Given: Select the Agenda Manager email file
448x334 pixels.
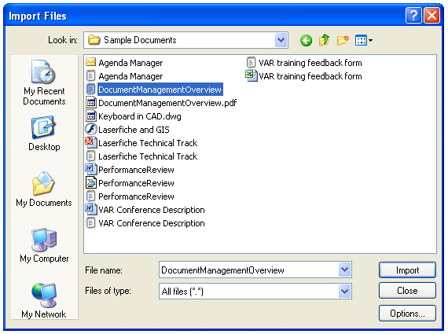Looking at the screenshot, I should point(124,63).
